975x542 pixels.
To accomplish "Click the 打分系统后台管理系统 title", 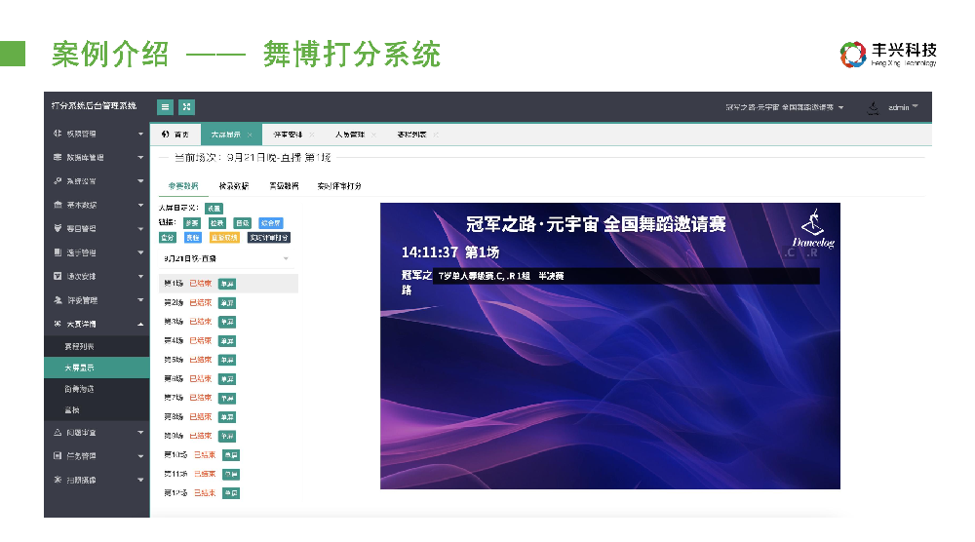I will pyautogui.click(x=94, y=105).
